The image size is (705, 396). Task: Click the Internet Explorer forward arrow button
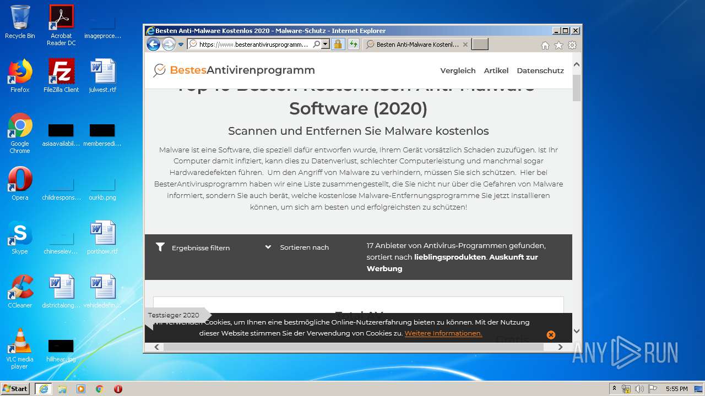(169, 45)
